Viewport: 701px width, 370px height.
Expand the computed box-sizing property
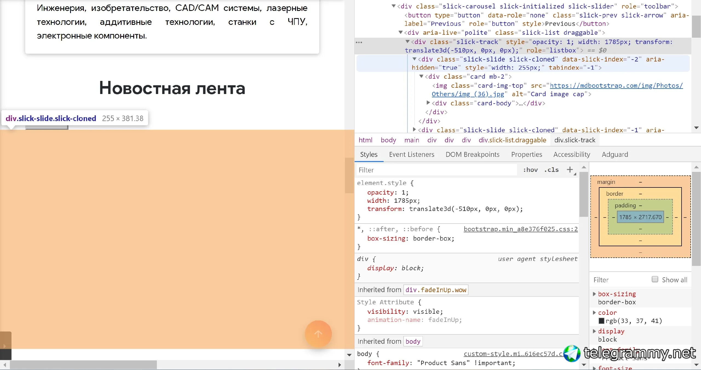[594, 294]
